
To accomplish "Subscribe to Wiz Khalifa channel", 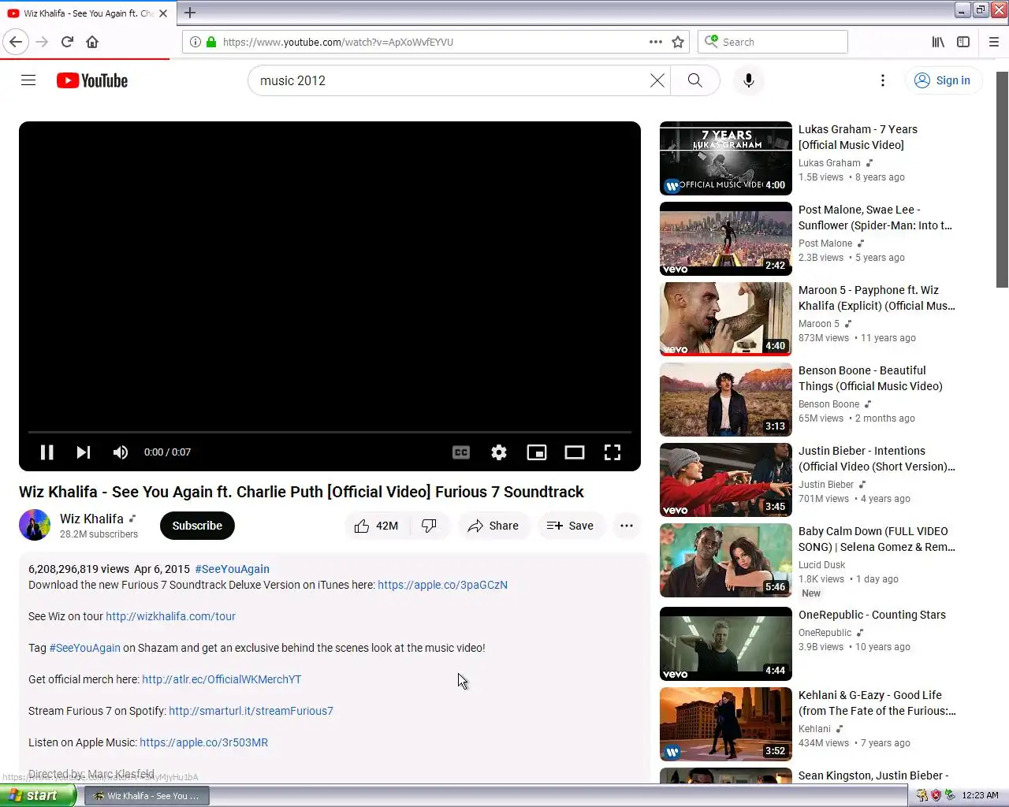I will (x=197, y=526).
